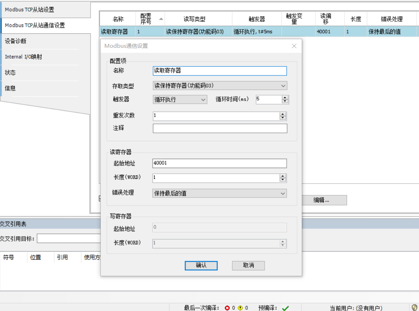Image resolution: width=419 pixels, height=311 pixels.
Task: Click the green precompile checkmark icon
Action: [286, 308]
